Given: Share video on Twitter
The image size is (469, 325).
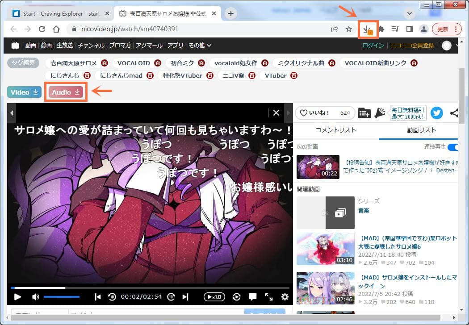Looking at the screenshot, I should pyautogui.click(x=436, y=112).
